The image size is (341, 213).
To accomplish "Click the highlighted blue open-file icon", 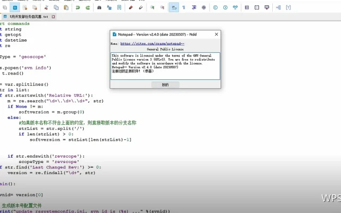I will [15, 7].
